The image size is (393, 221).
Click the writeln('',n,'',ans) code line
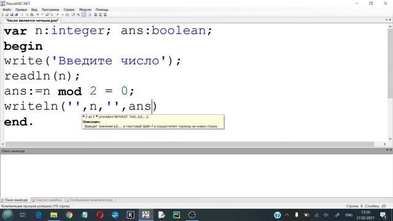[80, 106]
